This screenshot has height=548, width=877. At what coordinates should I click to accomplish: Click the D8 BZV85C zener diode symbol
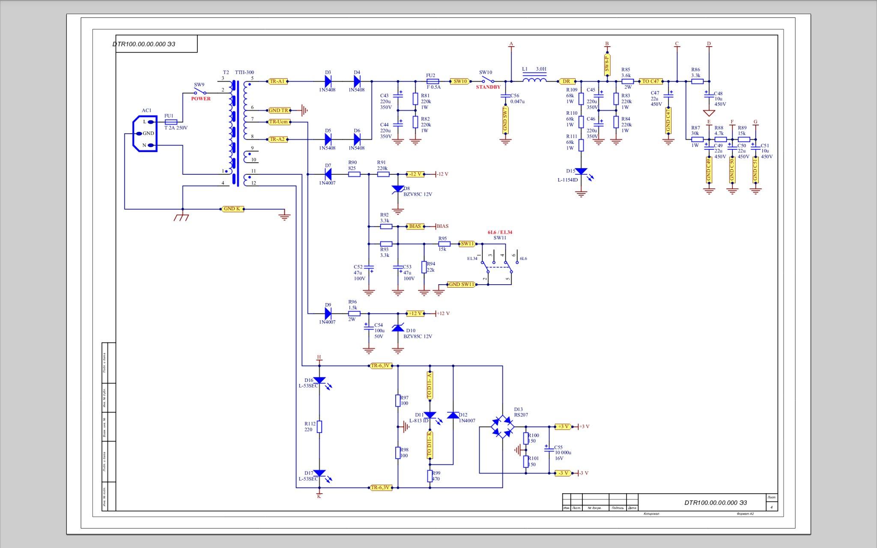pyautogui.click(x=398, y=189)
